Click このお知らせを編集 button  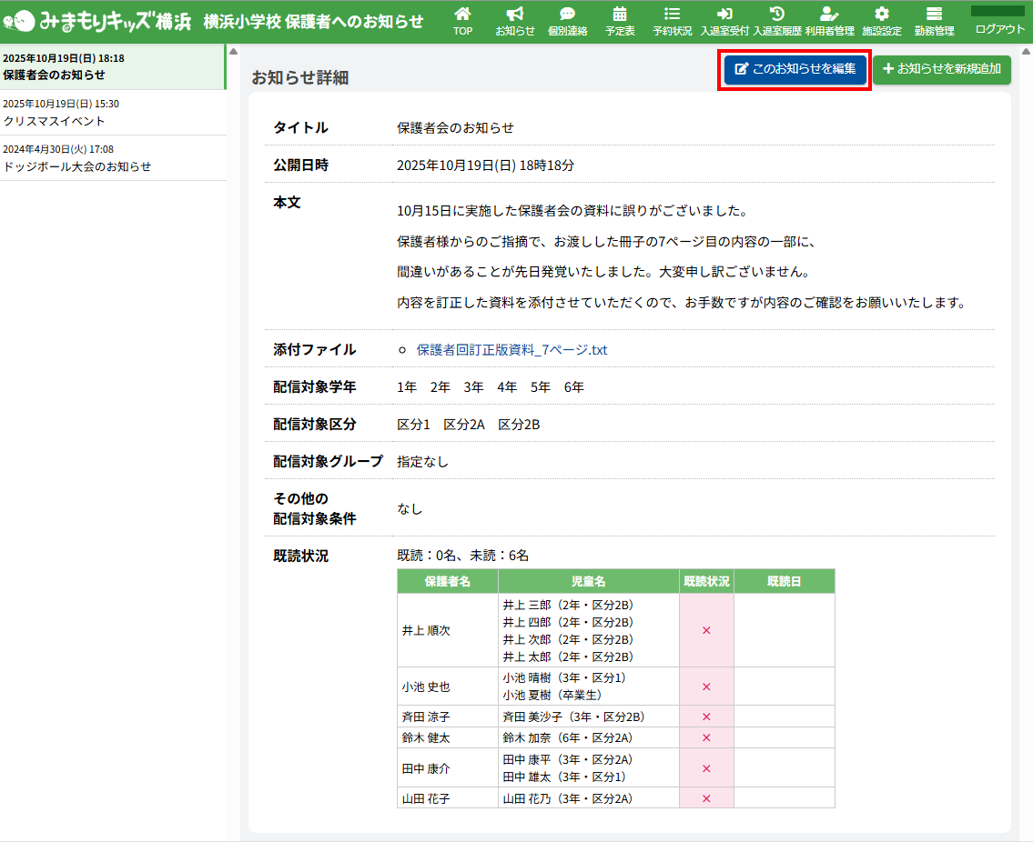pyautogui.click(x=795, y=69)
